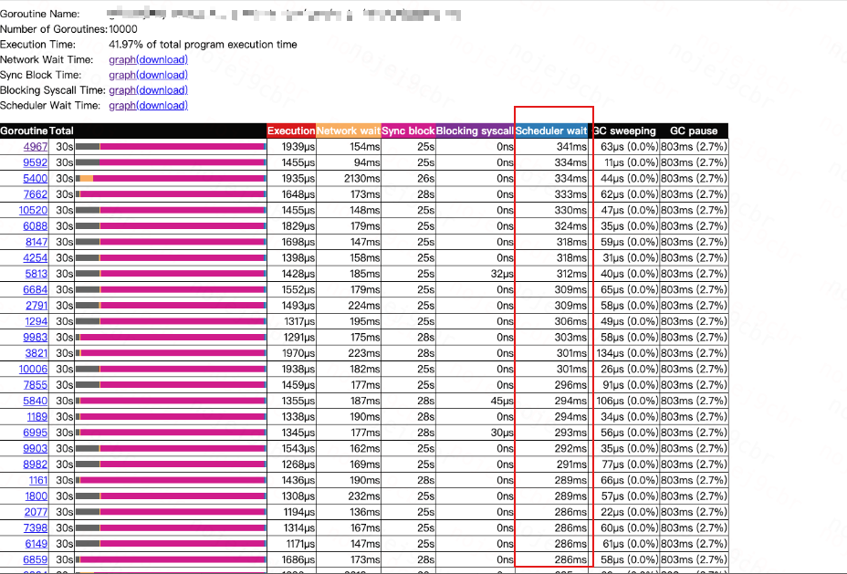This screenshot has height=574, width=847.
Task: Select the 341ms scheduler wait cell
Action: (x=552, y=147)
